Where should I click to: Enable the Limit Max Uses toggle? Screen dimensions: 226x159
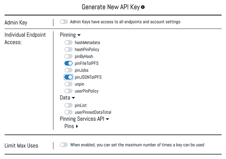64,145
